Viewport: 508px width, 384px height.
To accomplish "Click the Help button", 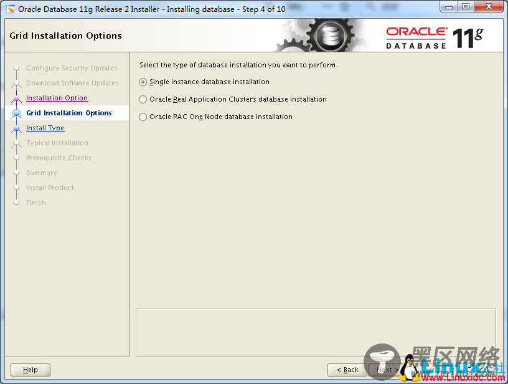I will 31,370.
